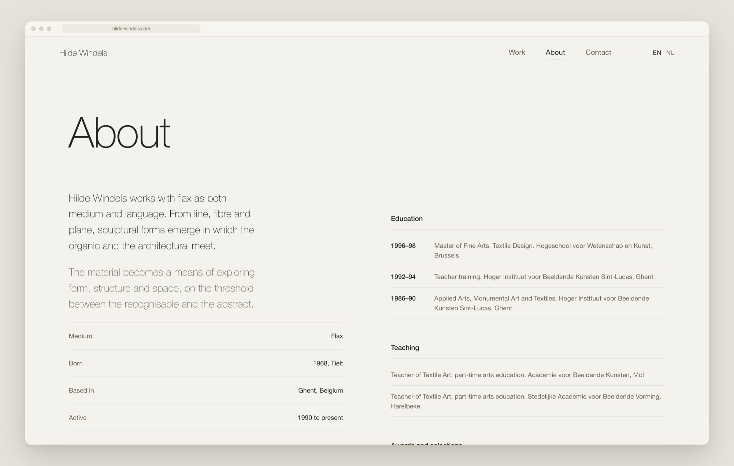Click the Master of Fine Arts entry

543,250
